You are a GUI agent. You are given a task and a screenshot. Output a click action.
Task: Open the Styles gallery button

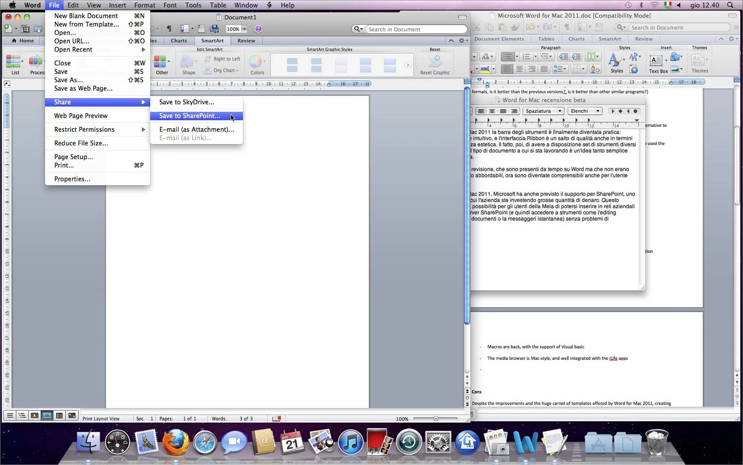[616, 63]
